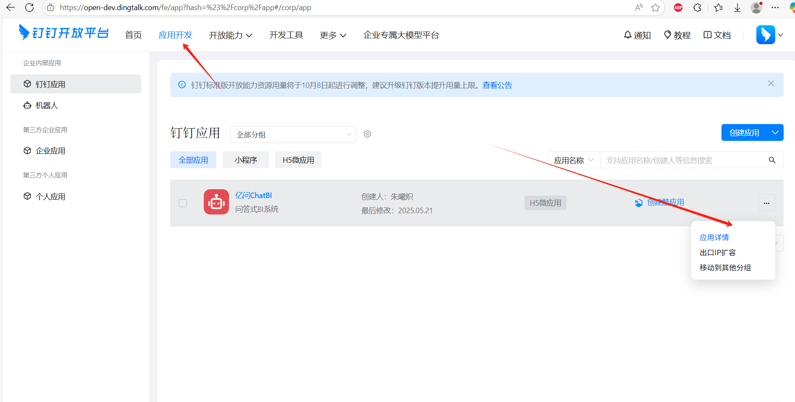This screenshot has height=402, width=795.
Task: Click the 查看公告 link
Action: pyautogui.click(x=497, y=85)
